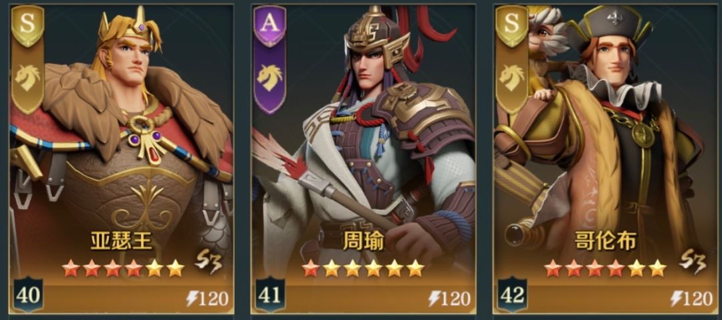Click the 哥伦布 name label
Screen dimensions: 722x320
pos(605,241)
